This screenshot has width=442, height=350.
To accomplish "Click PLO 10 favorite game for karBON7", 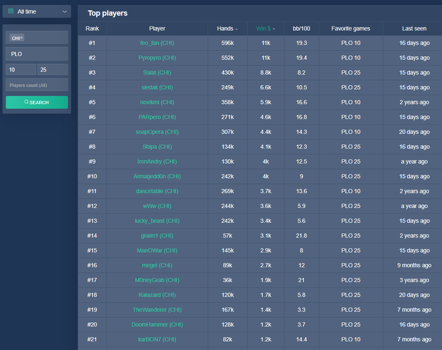I will 350,339.
